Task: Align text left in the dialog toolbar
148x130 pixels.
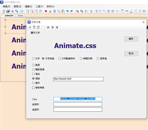Action: [x=48, y=27]
